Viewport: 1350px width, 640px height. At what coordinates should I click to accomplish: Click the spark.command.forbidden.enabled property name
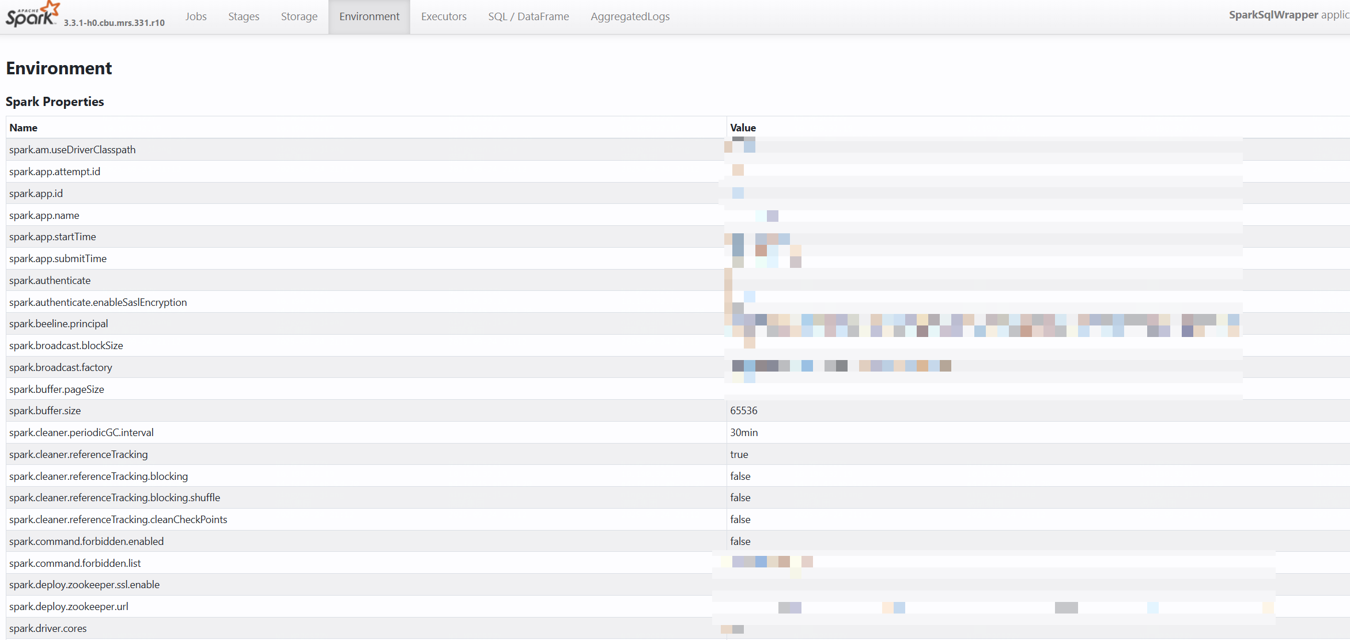pos(86,541)
